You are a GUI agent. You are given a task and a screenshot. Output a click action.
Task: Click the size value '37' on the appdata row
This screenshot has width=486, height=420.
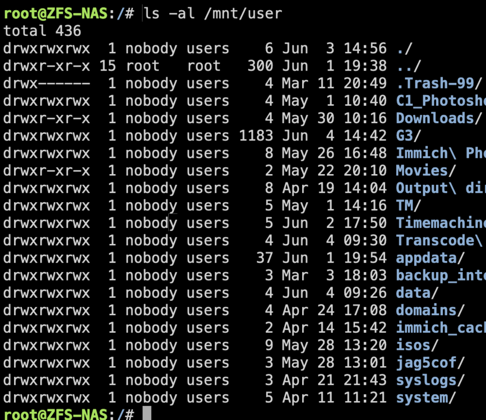click(265, 258)
